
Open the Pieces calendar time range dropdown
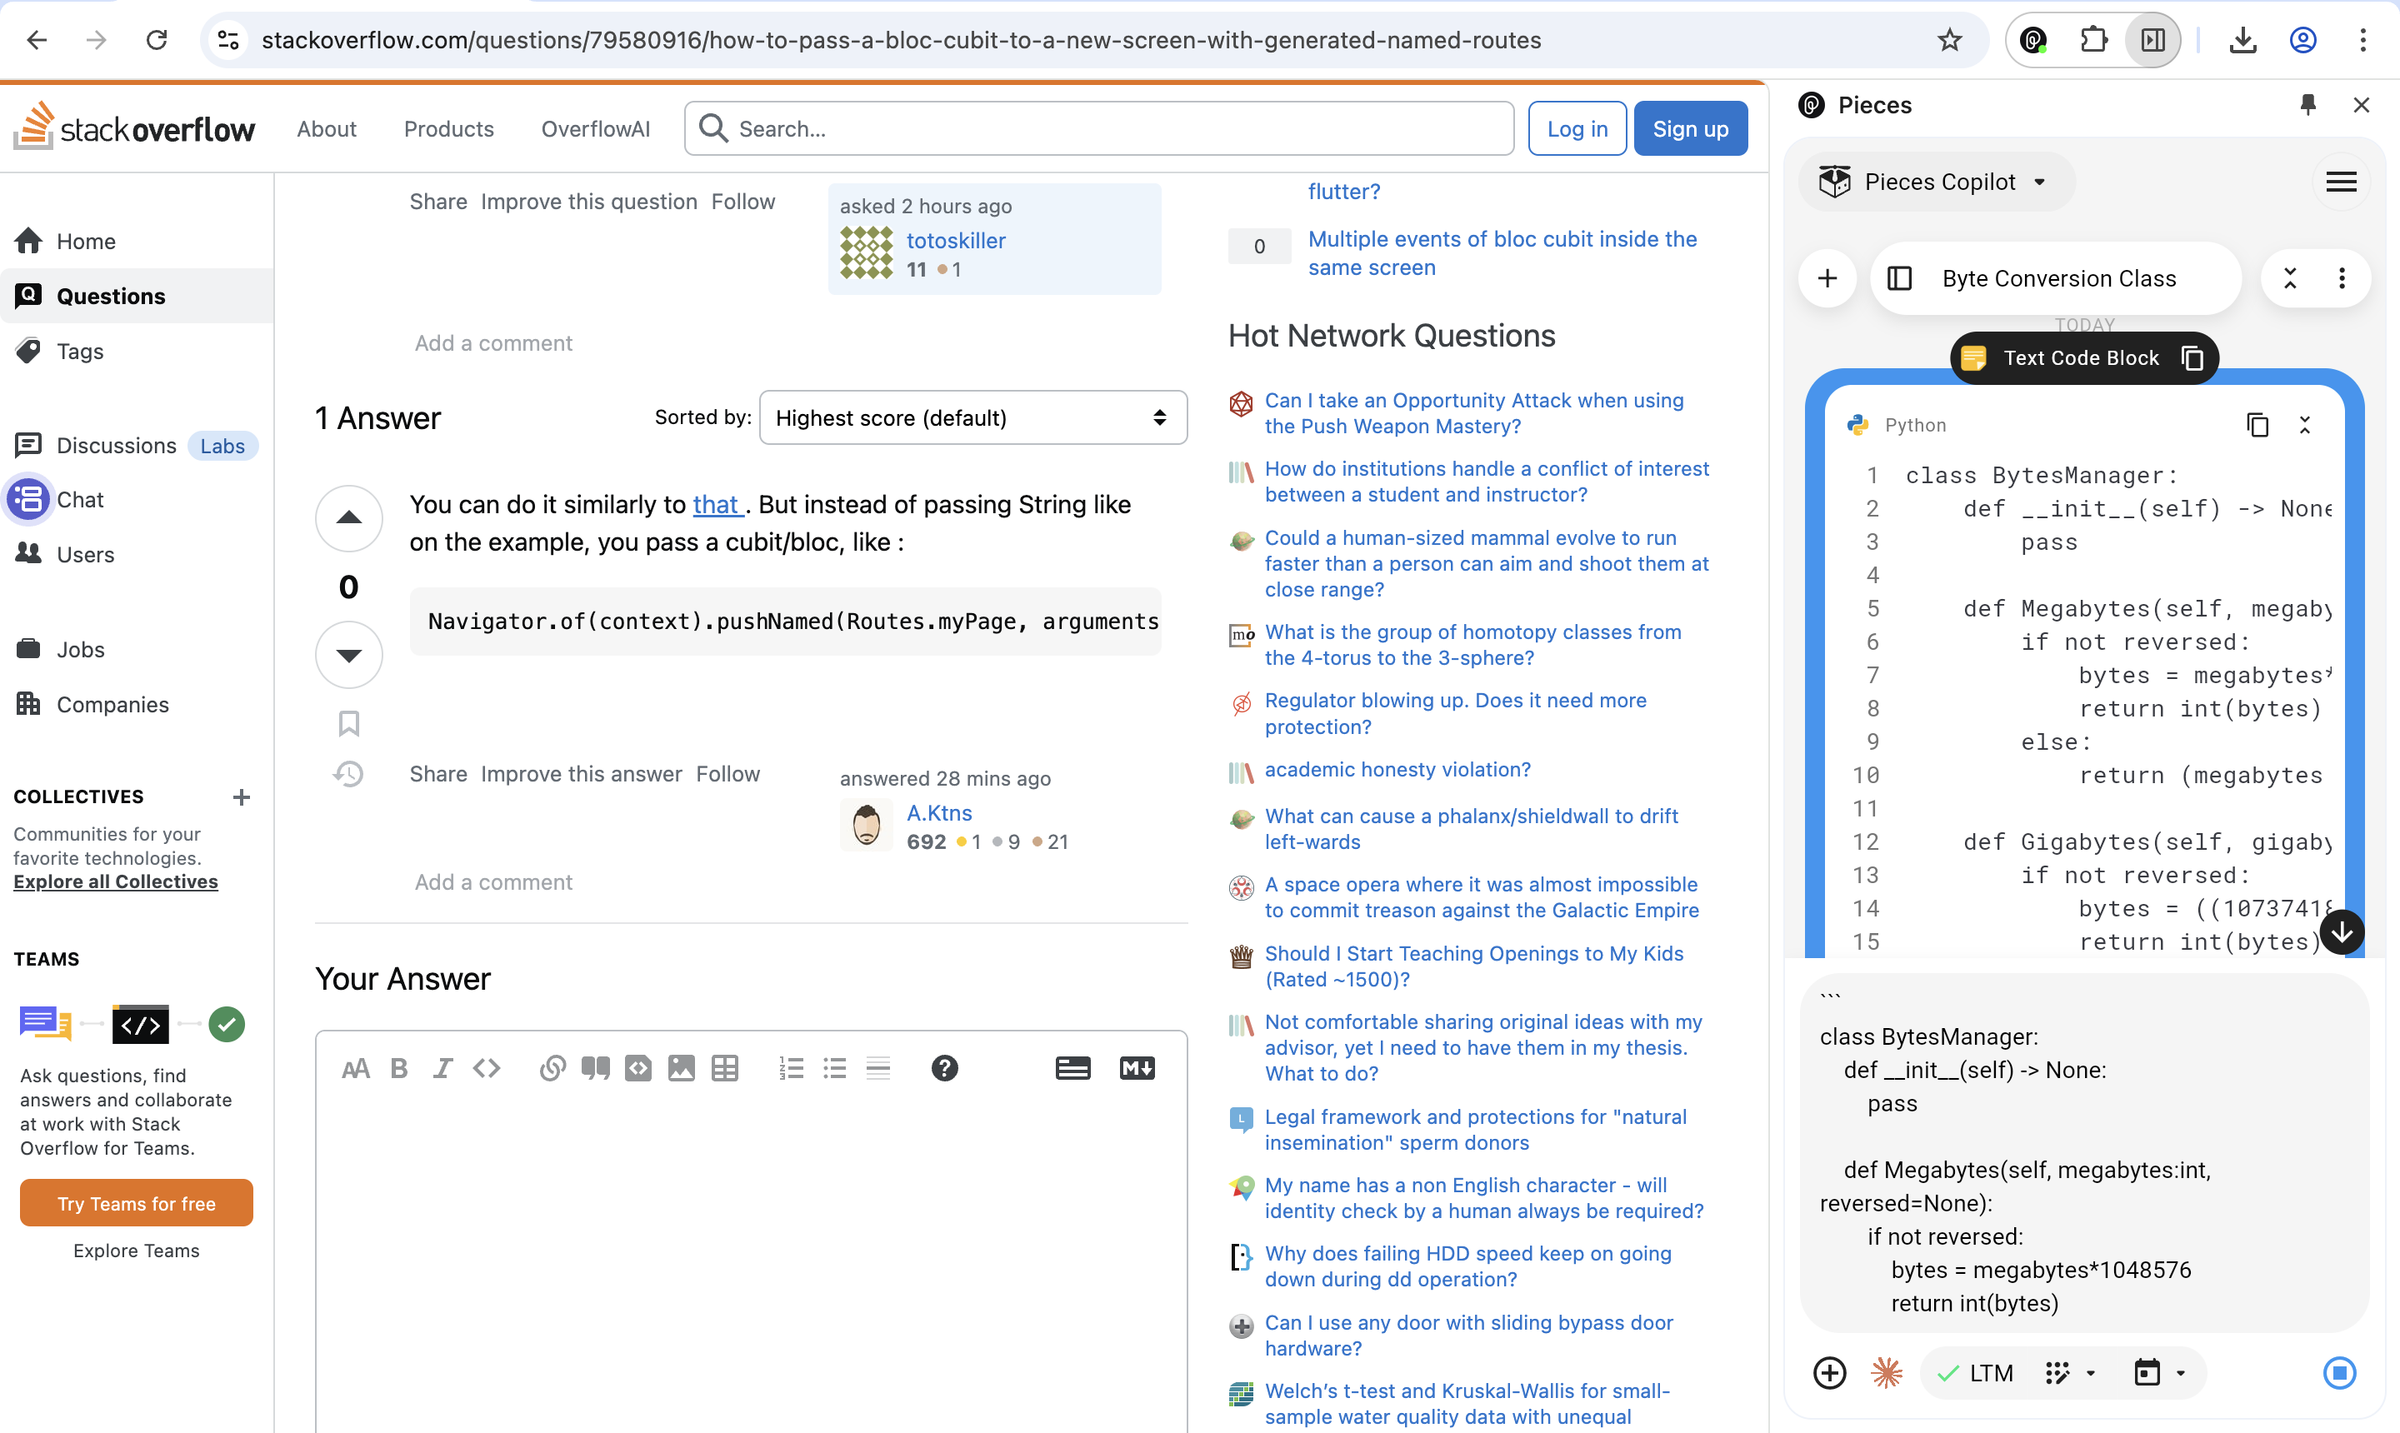tap(2159, 1373)
